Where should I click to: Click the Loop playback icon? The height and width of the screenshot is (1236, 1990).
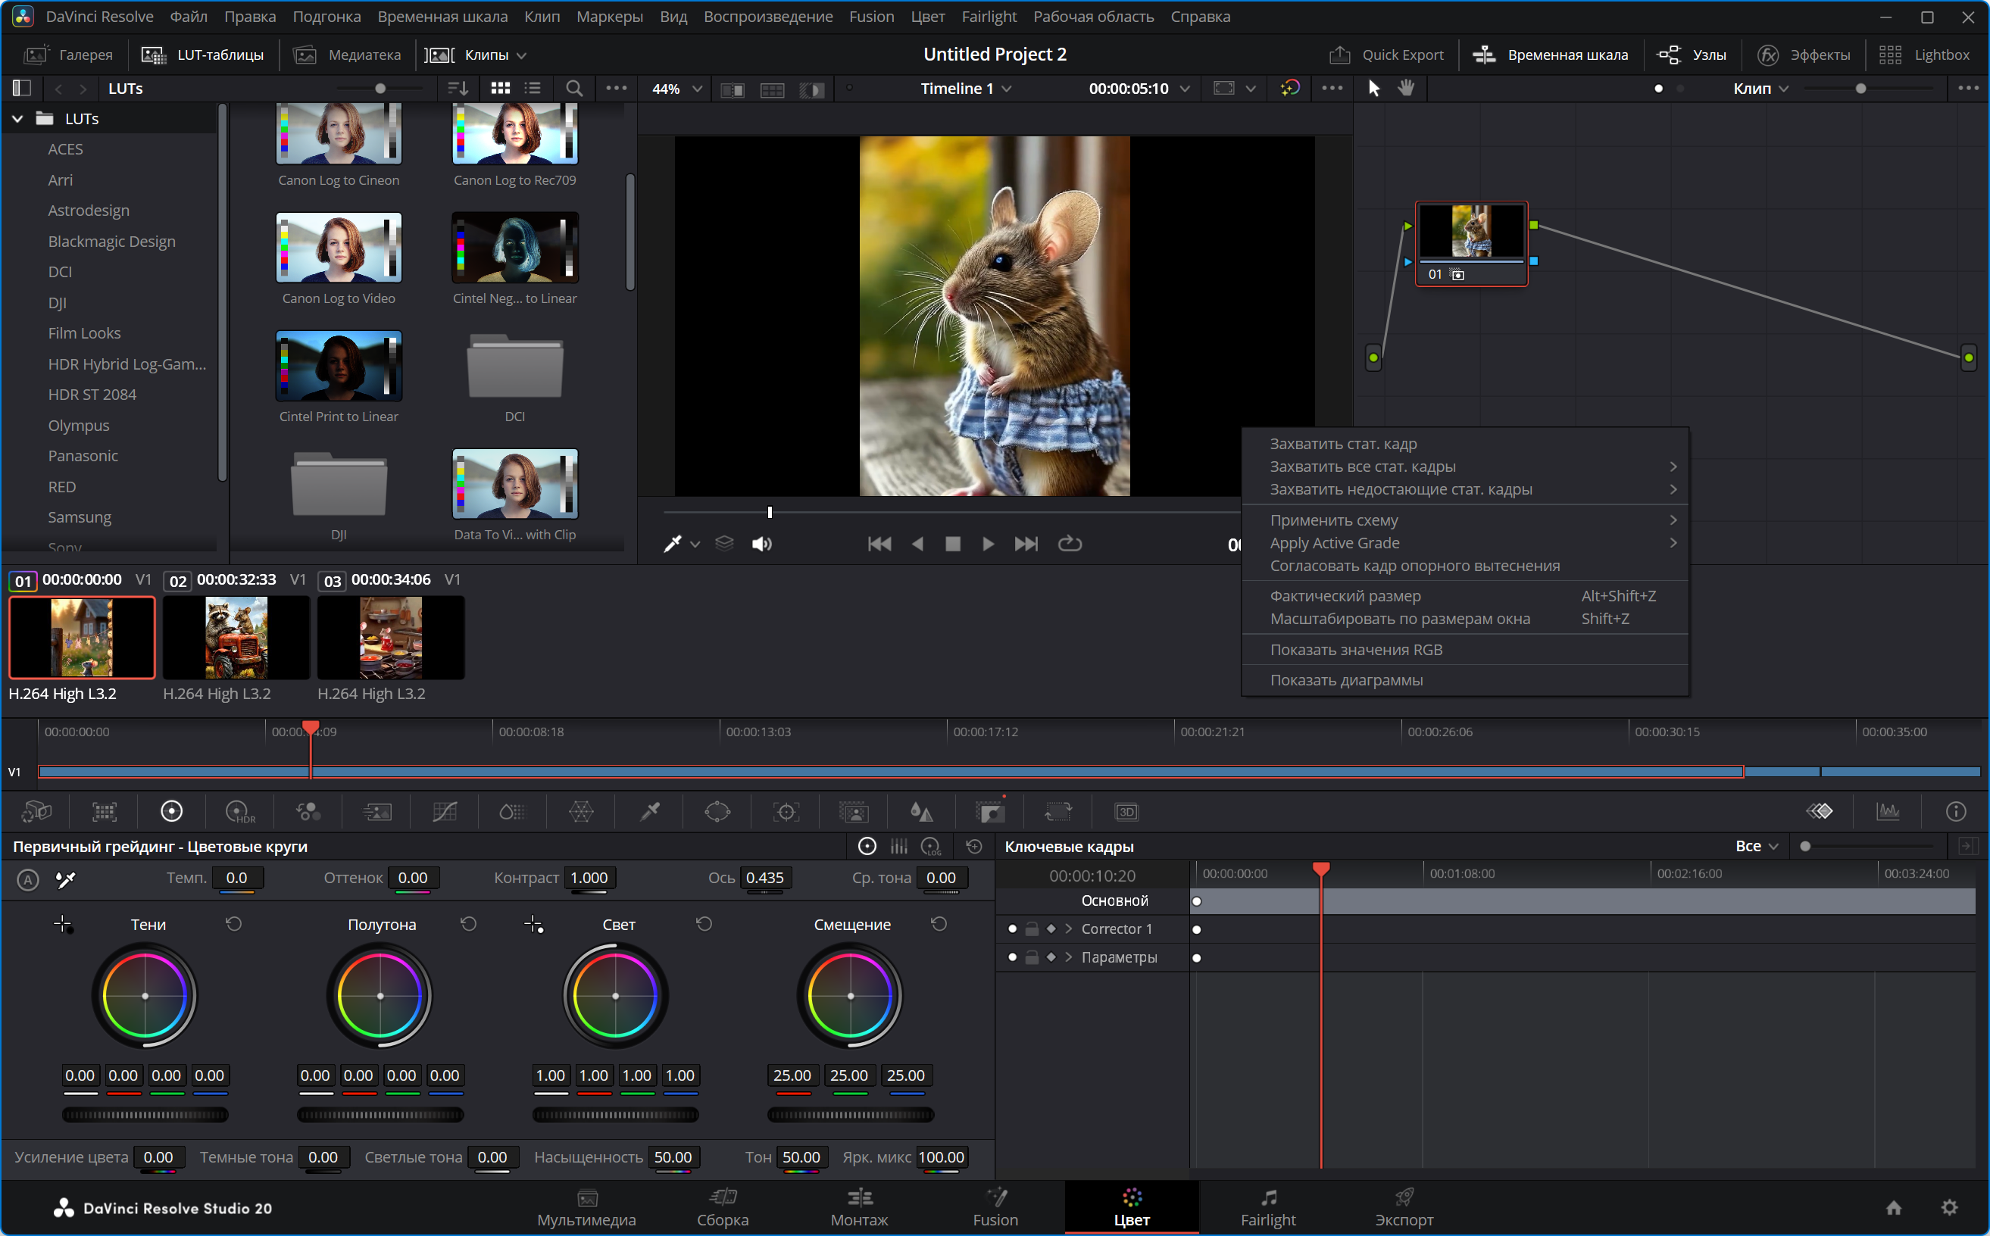(1070, 544)
